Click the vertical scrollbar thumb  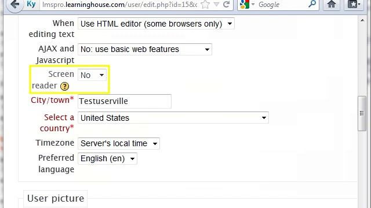[x=362, y=113]
